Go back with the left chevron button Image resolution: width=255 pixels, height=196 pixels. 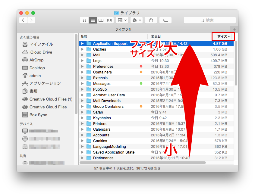(23, 20)
